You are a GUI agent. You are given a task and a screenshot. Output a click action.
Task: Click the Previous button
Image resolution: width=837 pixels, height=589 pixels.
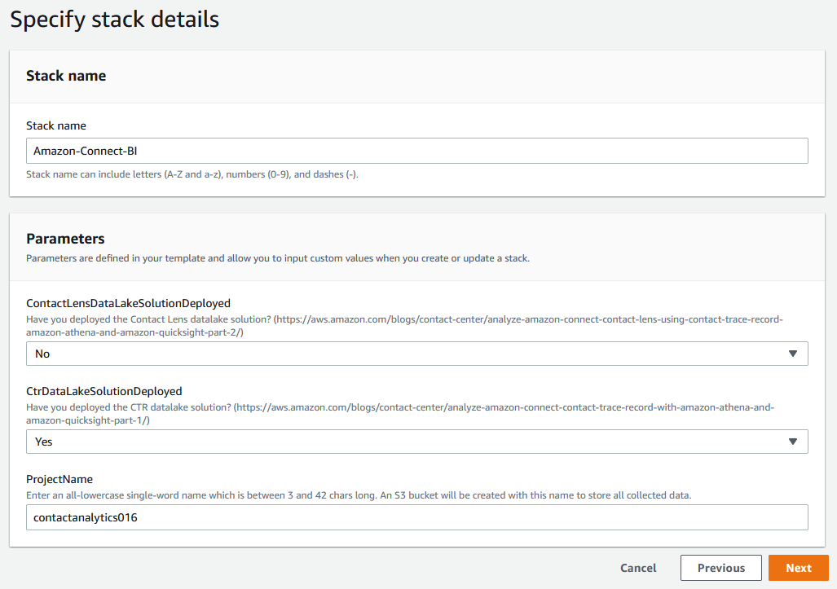(720, 568)
